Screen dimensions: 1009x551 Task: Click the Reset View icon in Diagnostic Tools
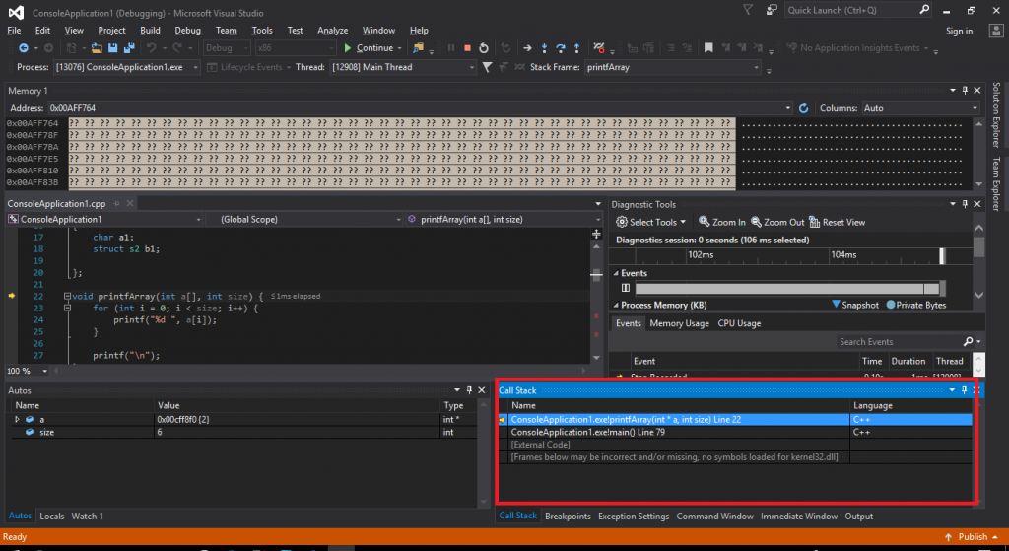(x=815, y=222)
